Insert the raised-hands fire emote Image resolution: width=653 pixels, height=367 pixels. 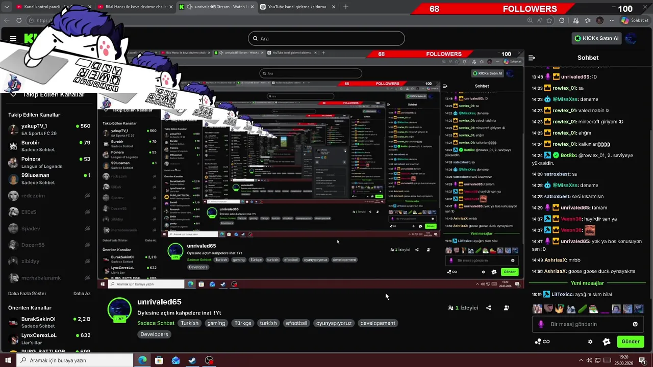[x=560, y=309]
